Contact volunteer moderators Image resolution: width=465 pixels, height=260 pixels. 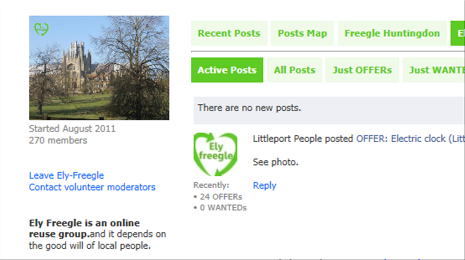[x=92, y=187]
